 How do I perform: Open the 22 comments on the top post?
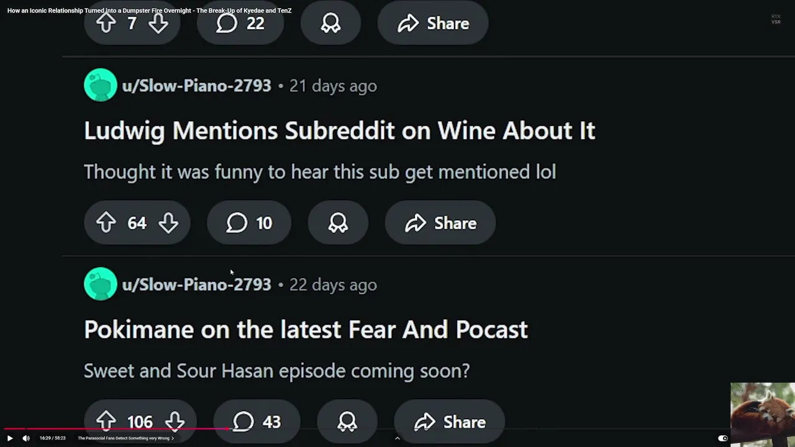240,24
